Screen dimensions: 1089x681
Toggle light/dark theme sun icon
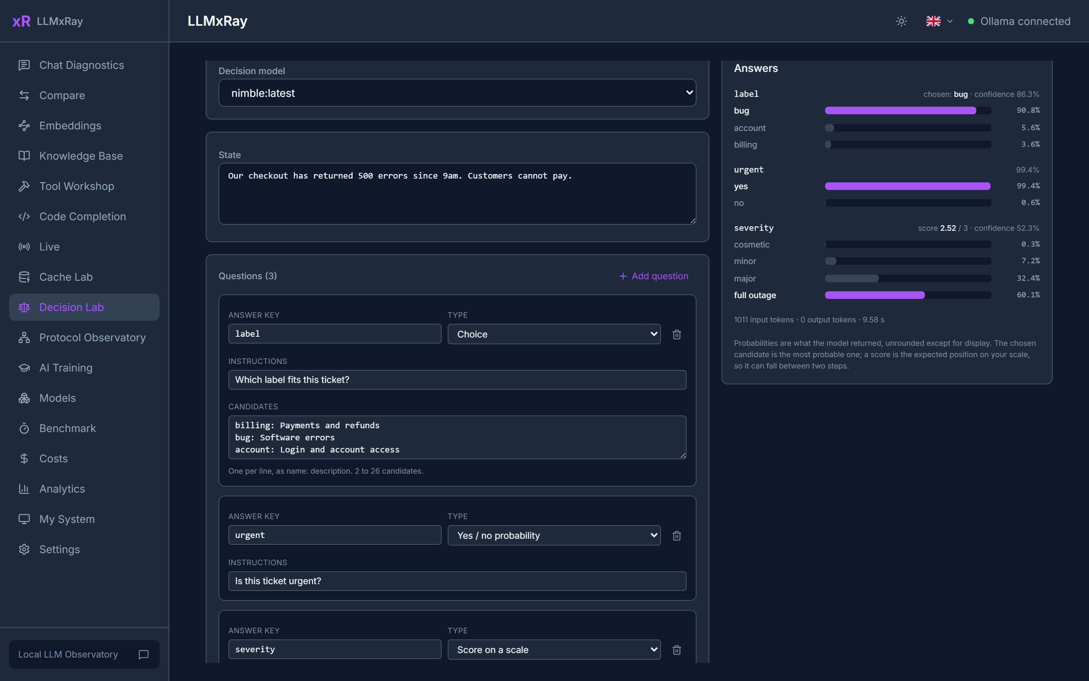[x=901, y=21]
